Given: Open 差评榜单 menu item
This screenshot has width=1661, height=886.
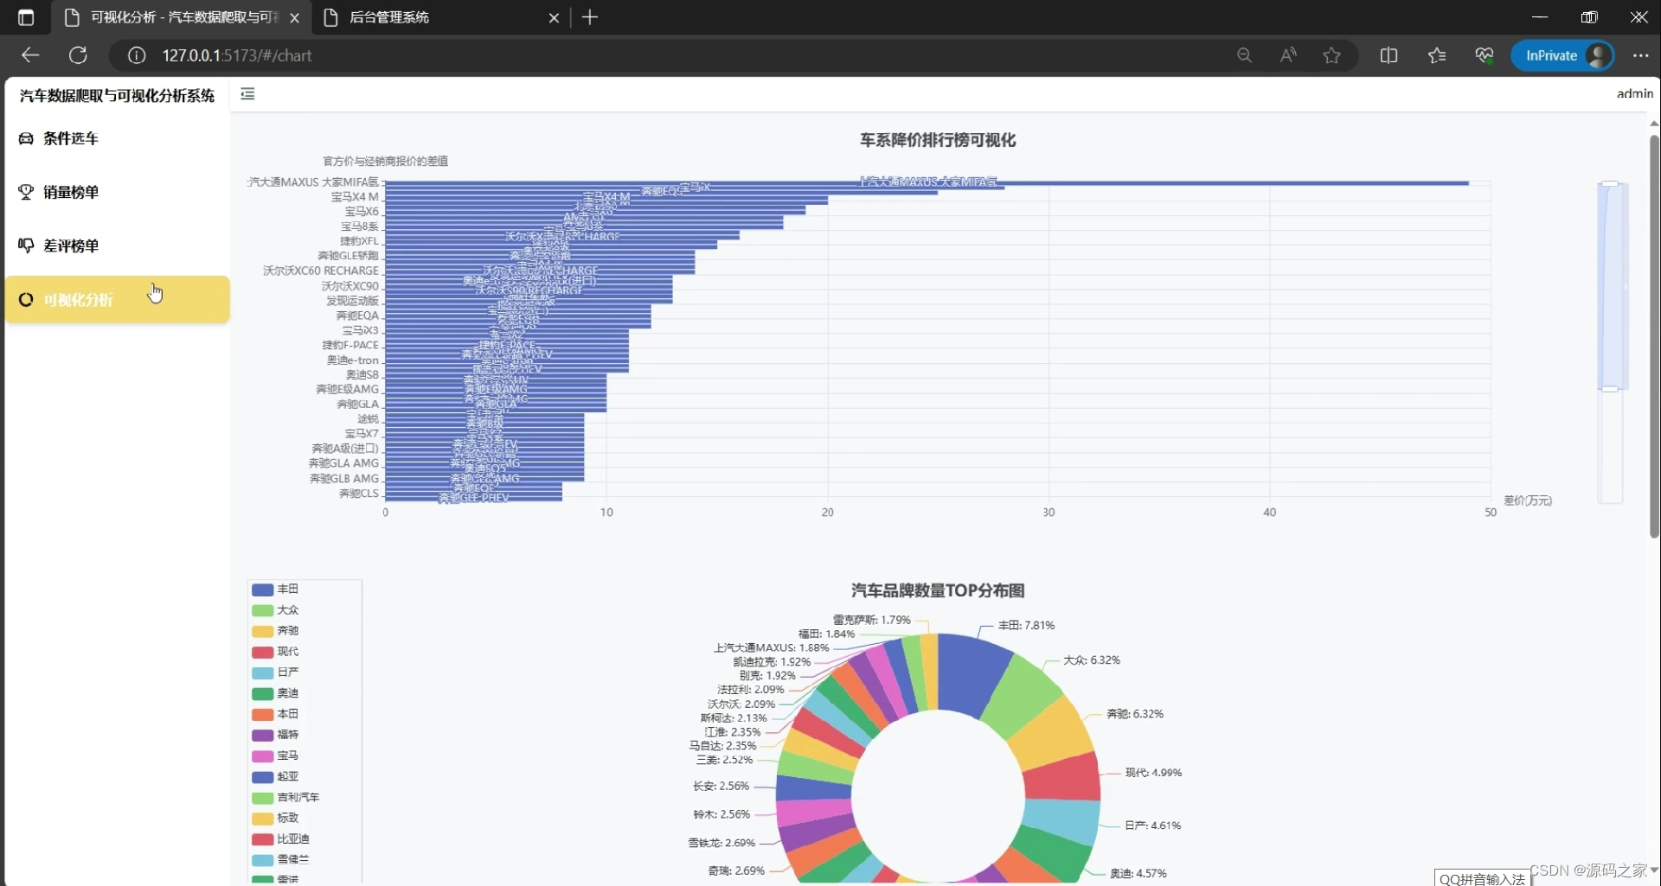Looking at the screenshot, I should pyautogui.click(x=118, y=245).
